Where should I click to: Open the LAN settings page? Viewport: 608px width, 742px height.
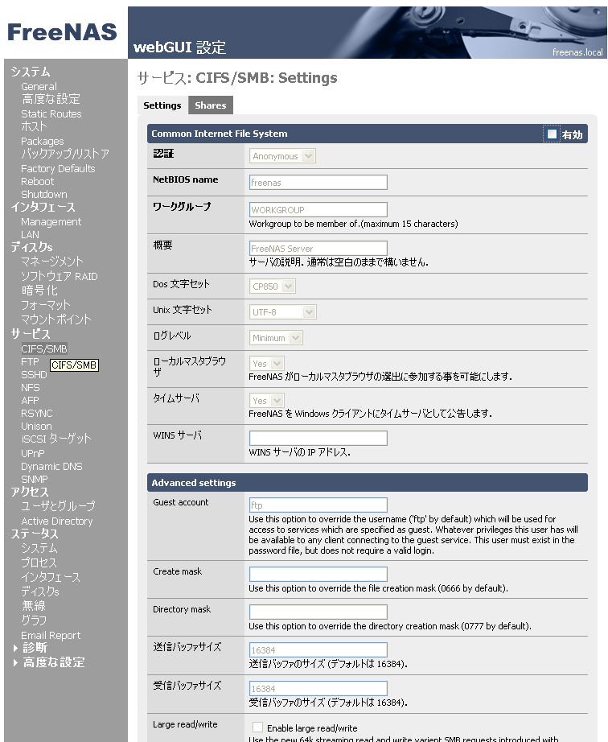[30, 234]
